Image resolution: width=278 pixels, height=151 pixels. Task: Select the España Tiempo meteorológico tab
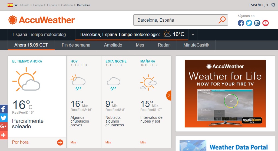pyautogui.click(x=41, y=34)
